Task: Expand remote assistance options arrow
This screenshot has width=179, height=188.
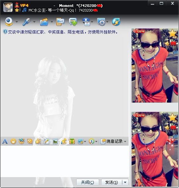Action: (x=107, y=22)
